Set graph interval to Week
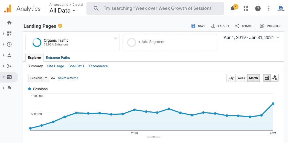288x143 pixels. [x=241, y=78]
